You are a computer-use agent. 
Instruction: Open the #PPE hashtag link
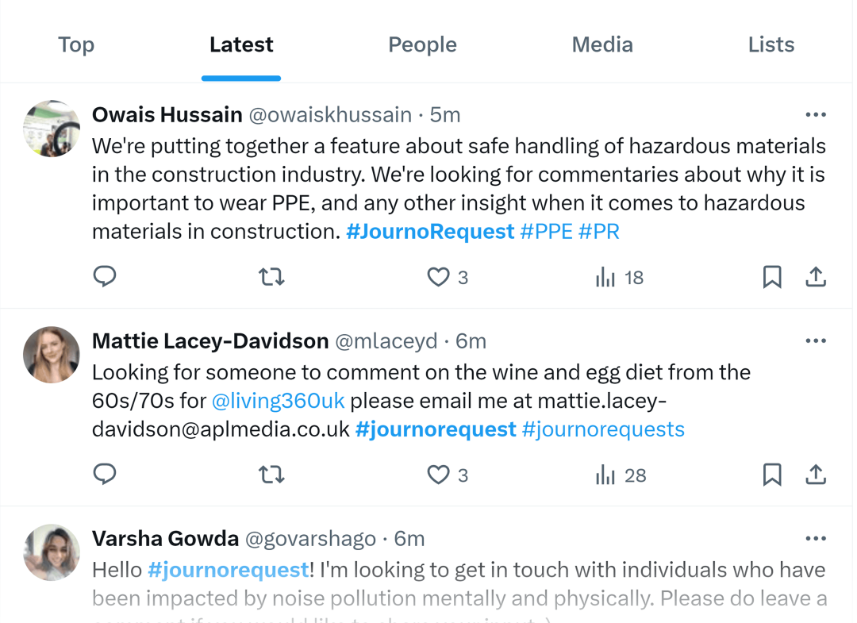tap(546, 232)
